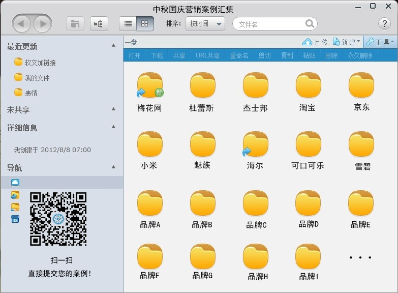Select the cloud drive navigation icon
The image size is (398, 293).
pos(15,182)
